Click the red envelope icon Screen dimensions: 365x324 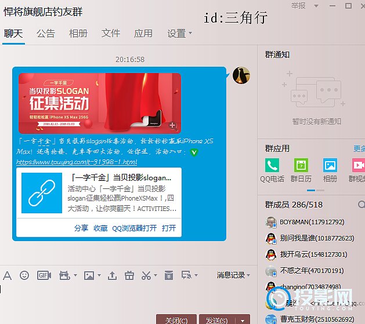168,275
